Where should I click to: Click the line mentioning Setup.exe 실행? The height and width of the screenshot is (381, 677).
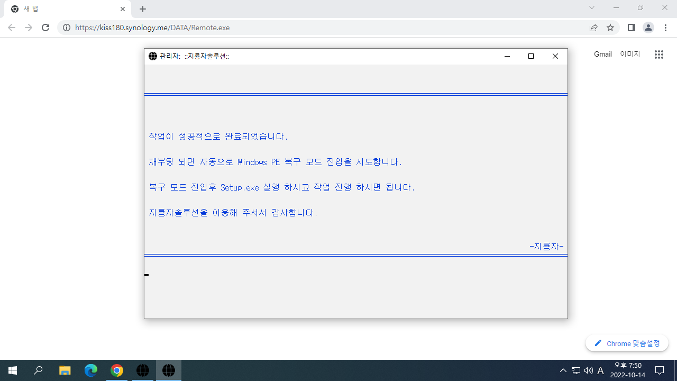[x=281, y=187]
